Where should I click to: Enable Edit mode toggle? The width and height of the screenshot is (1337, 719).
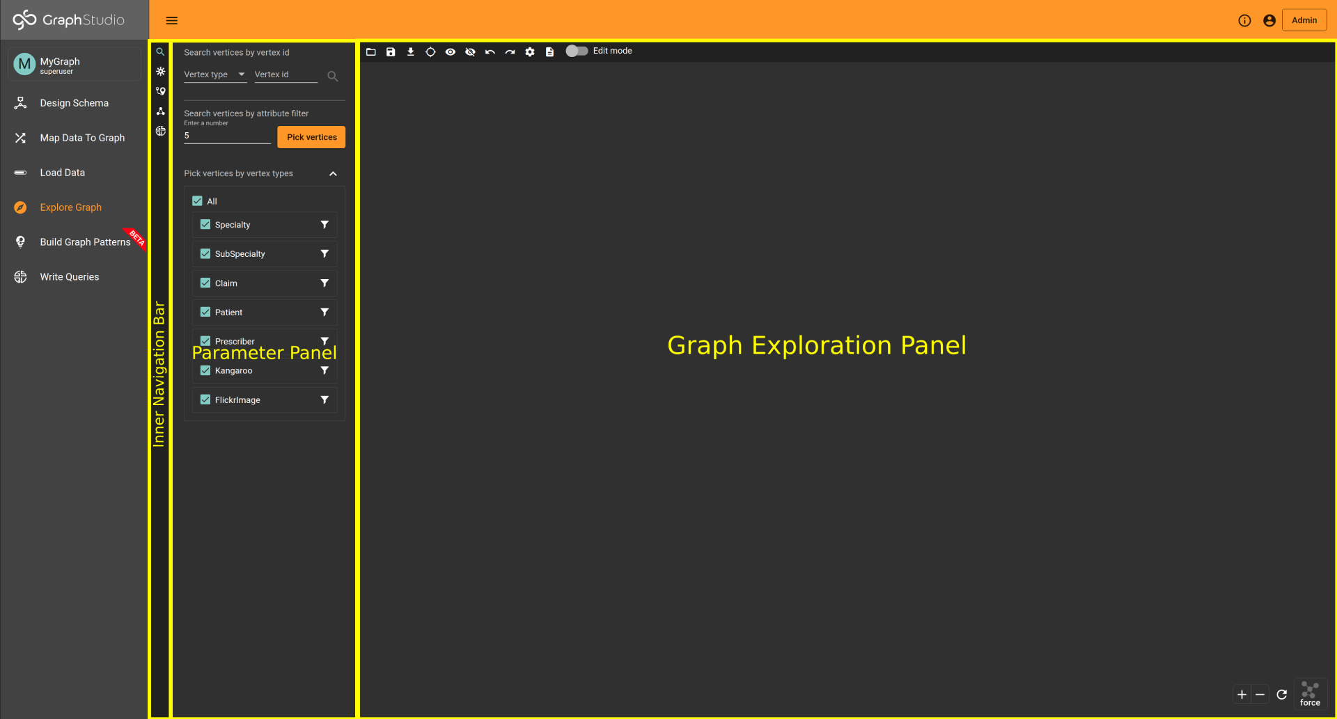click(x=577, y=50)
